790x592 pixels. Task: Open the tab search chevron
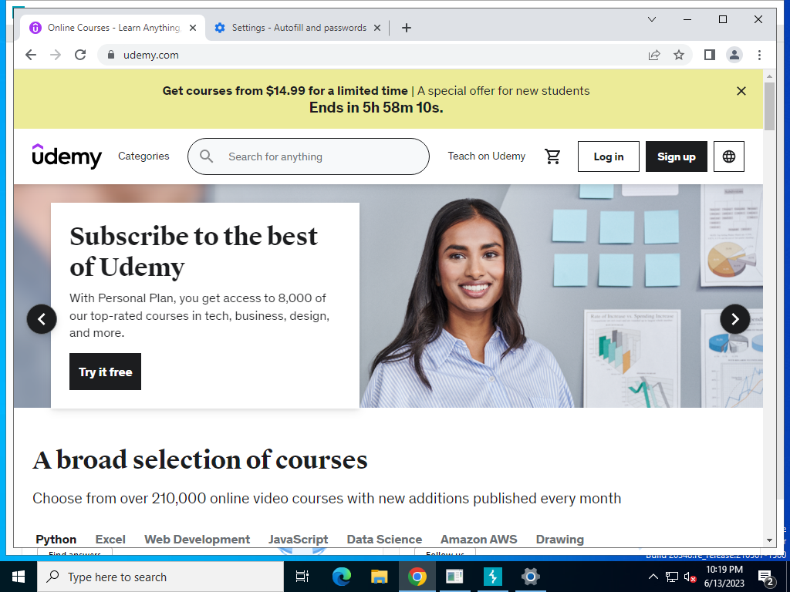click(651, 19)
